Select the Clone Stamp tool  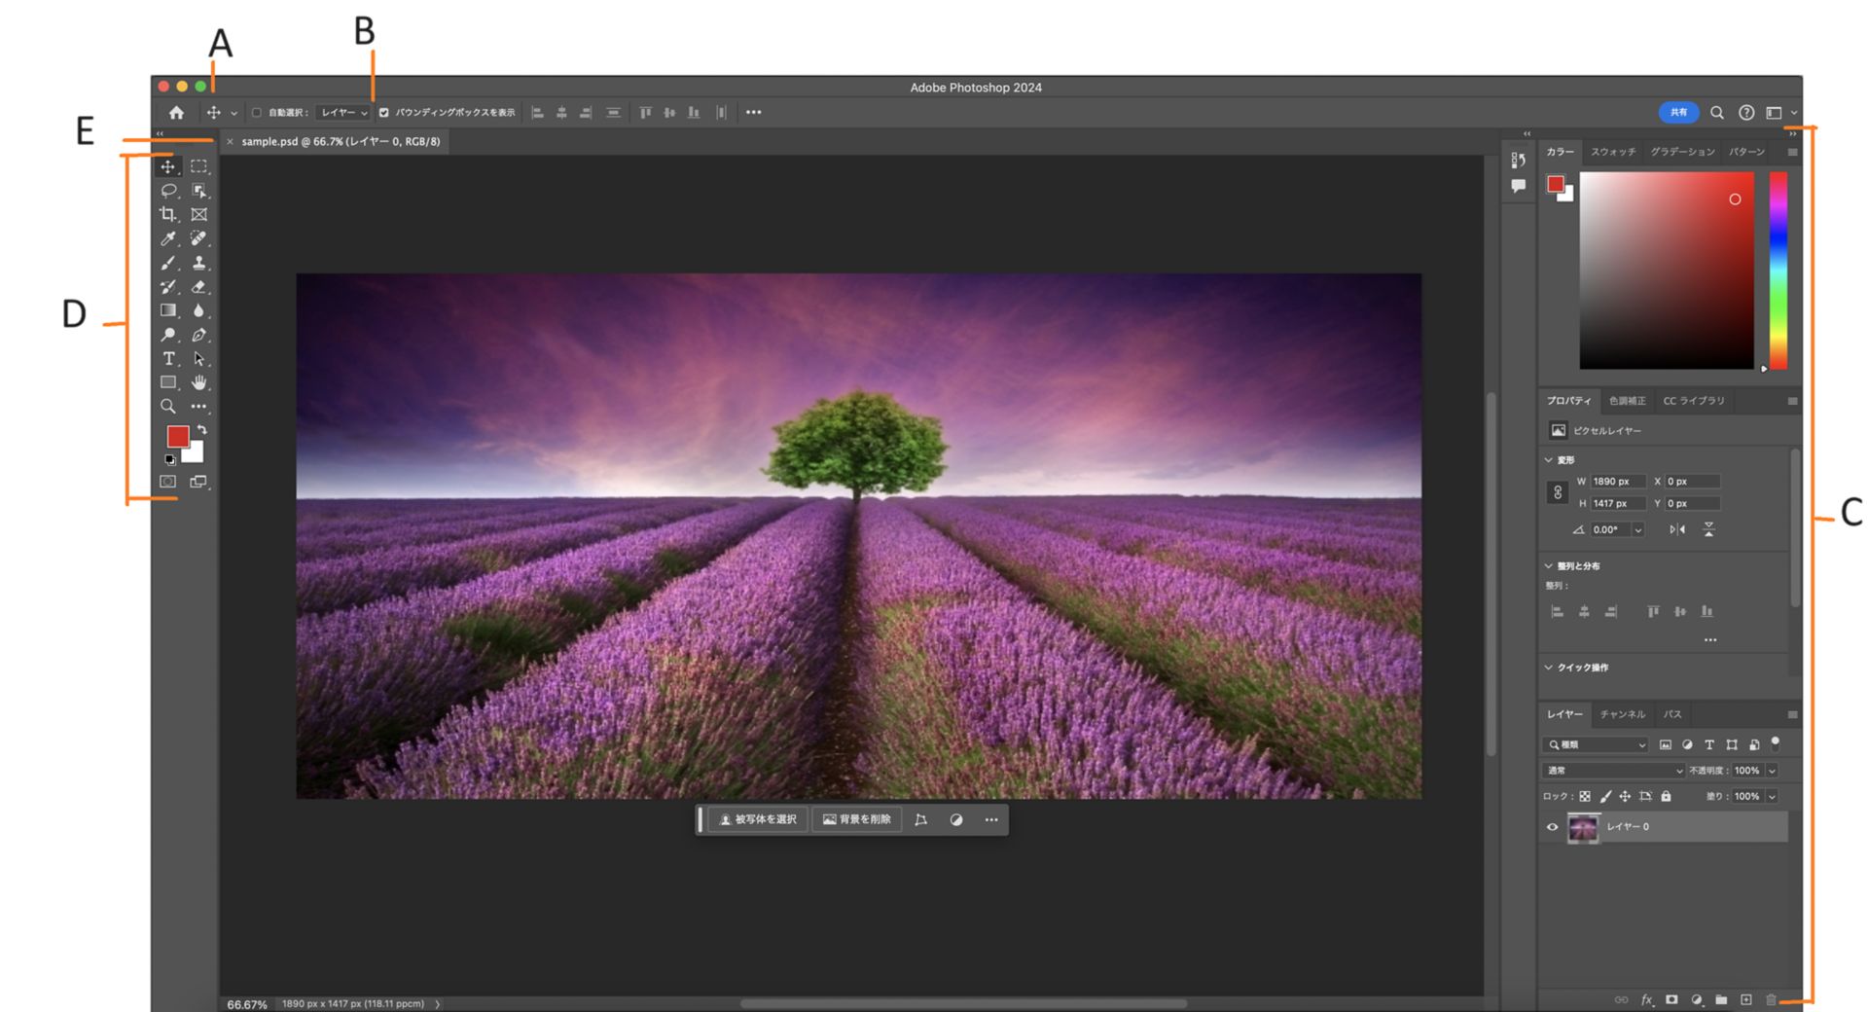tap(199, 263)
